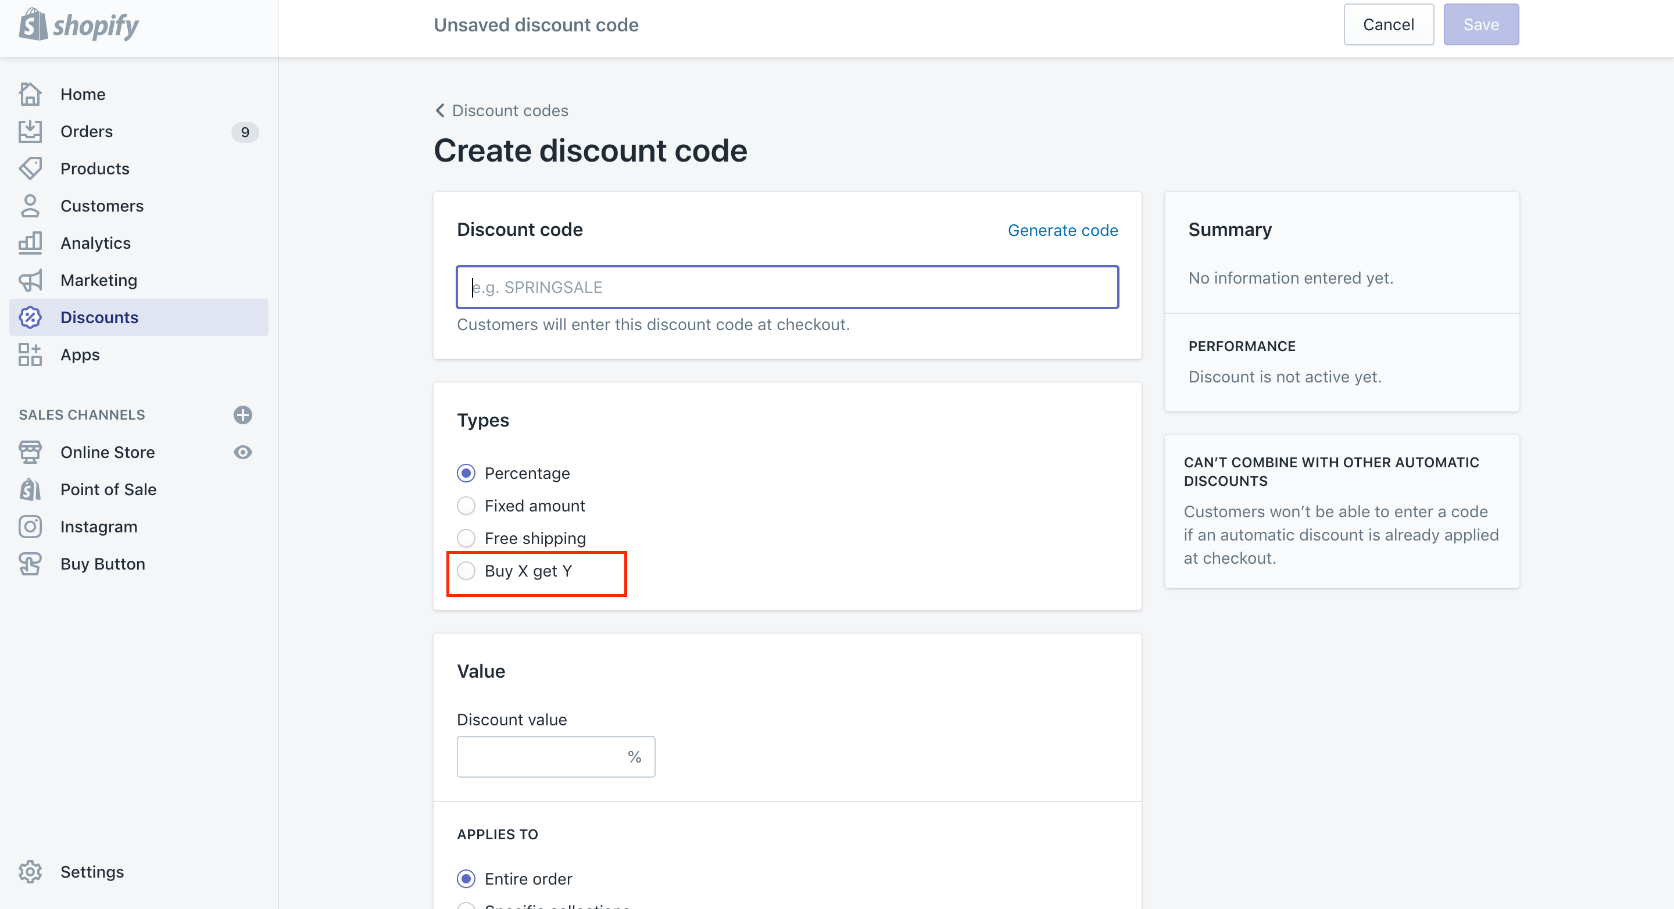Screen dimensions: 1674x909
Task: Click the Settings icon in sidebar
Action: (30, 871)
